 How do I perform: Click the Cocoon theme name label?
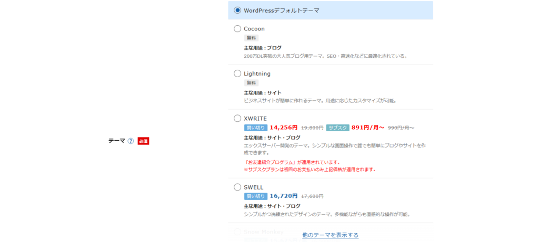click(x=254, y=29)
